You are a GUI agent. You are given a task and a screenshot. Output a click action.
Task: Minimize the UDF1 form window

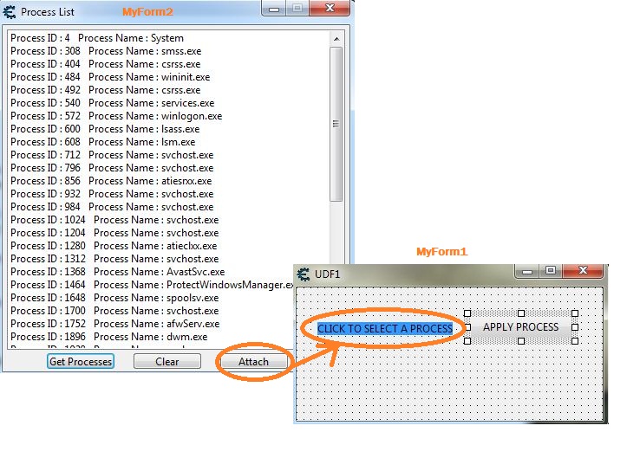527,271
